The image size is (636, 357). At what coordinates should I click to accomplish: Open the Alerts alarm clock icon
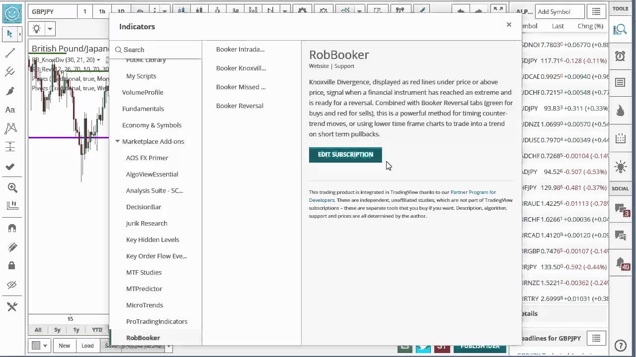coord(620,56)
